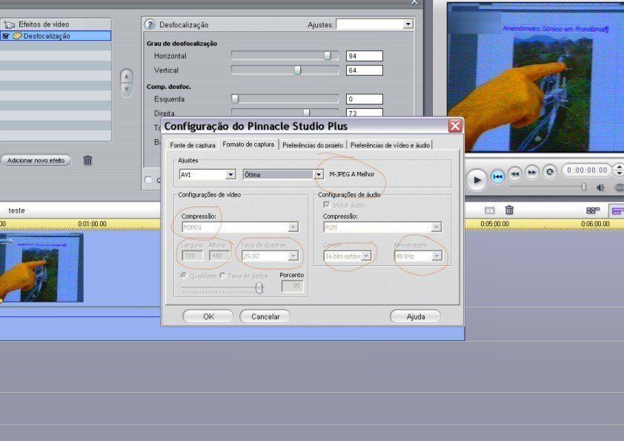Toggle the loop playback icon
This screenshot has width=624, height=441.
549,172
